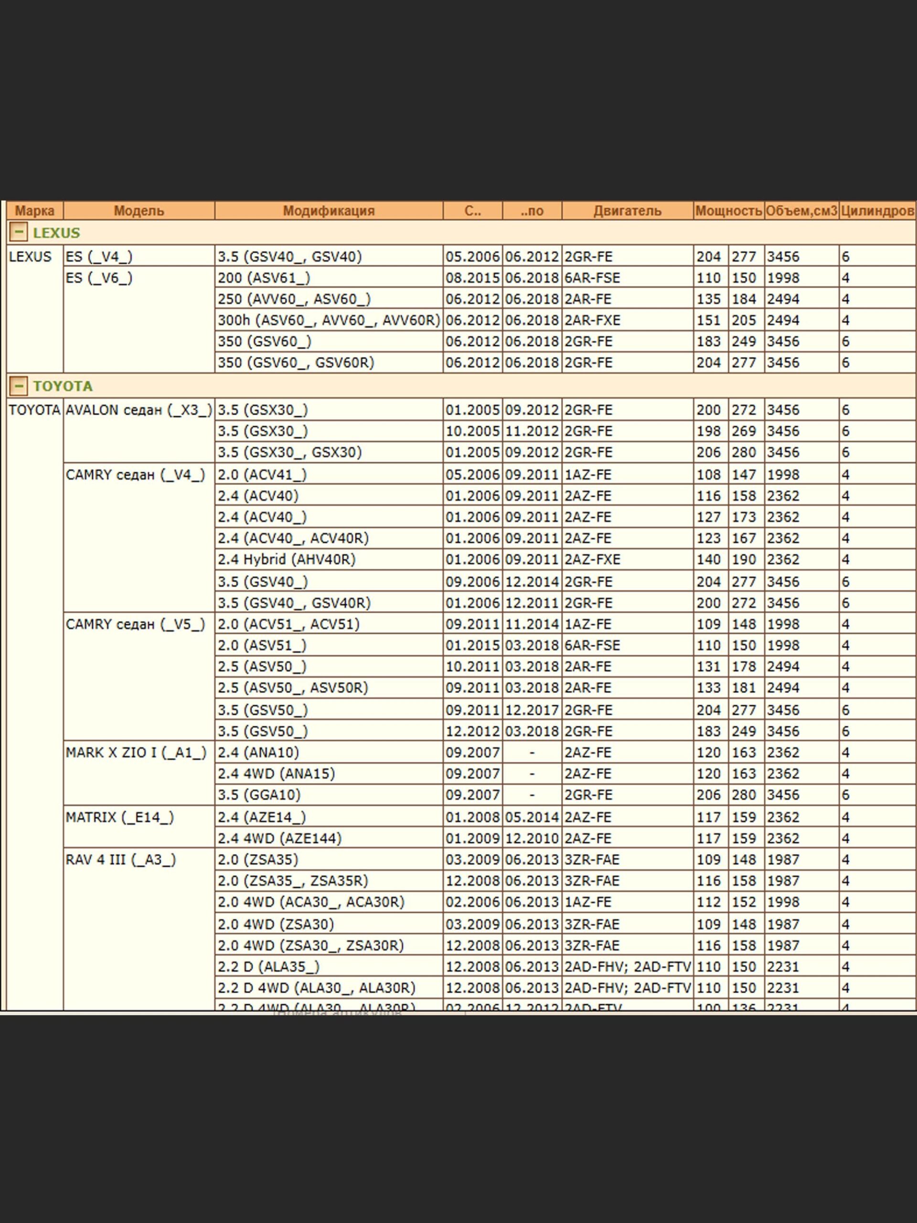The width and height of the screenshot is (917, 1223).
Task: Collapse the LEXUS group with minus icon
Action: (18, 232)
